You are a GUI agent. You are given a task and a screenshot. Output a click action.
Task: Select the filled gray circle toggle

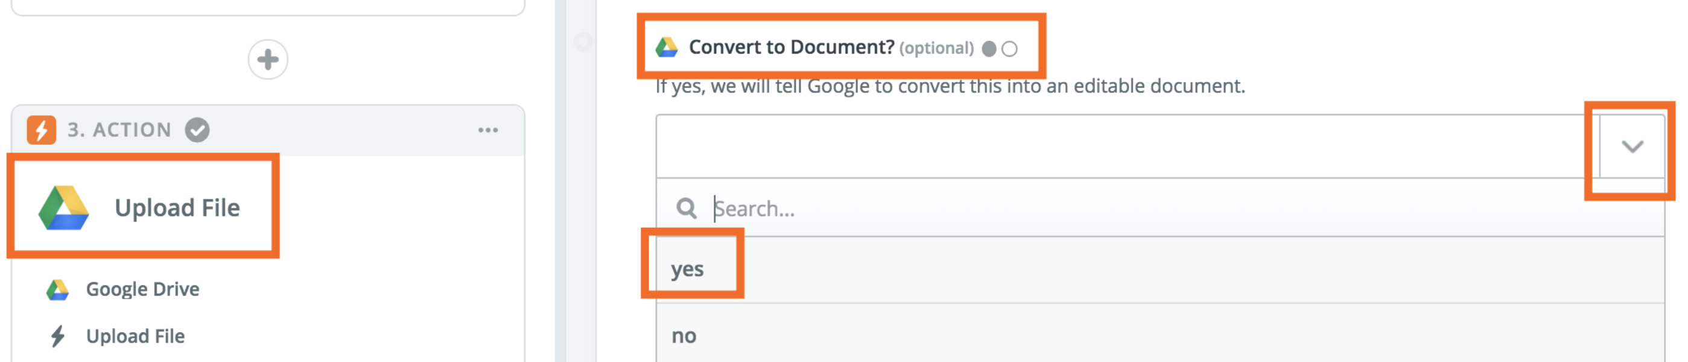[x=989, y=49]
